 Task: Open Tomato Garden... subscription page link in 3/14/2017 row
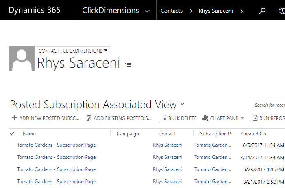click(213, 157)
